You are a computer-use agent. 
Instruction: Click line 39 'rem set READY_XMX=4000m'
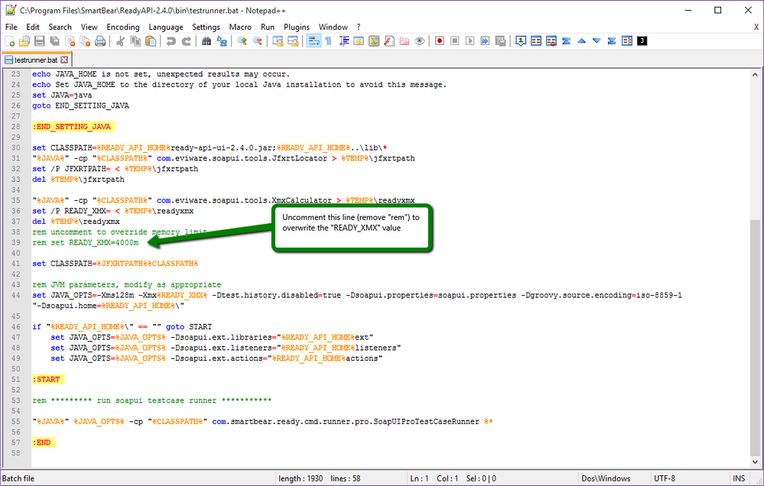click(x=86, y=242)
